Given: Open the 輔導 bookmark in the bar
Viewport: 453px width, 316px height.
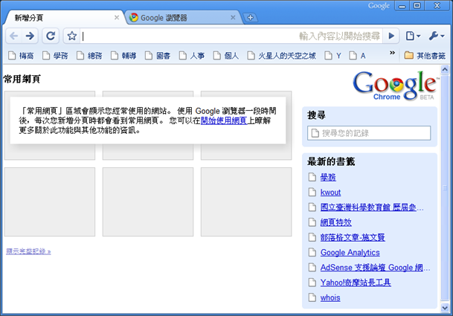Looking at the screenshot, I should pyautogui.click(x=123, y=56).
